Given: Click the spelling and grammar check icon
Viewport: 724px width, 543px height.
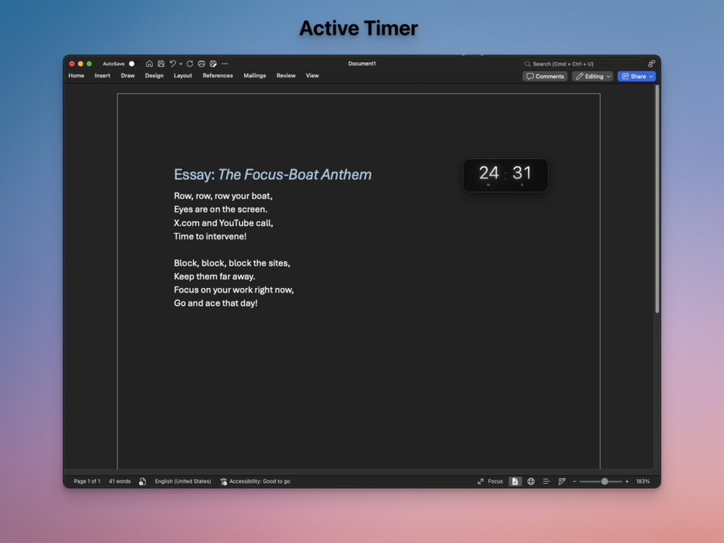Looking at the screenshot, I should [142, 481].
